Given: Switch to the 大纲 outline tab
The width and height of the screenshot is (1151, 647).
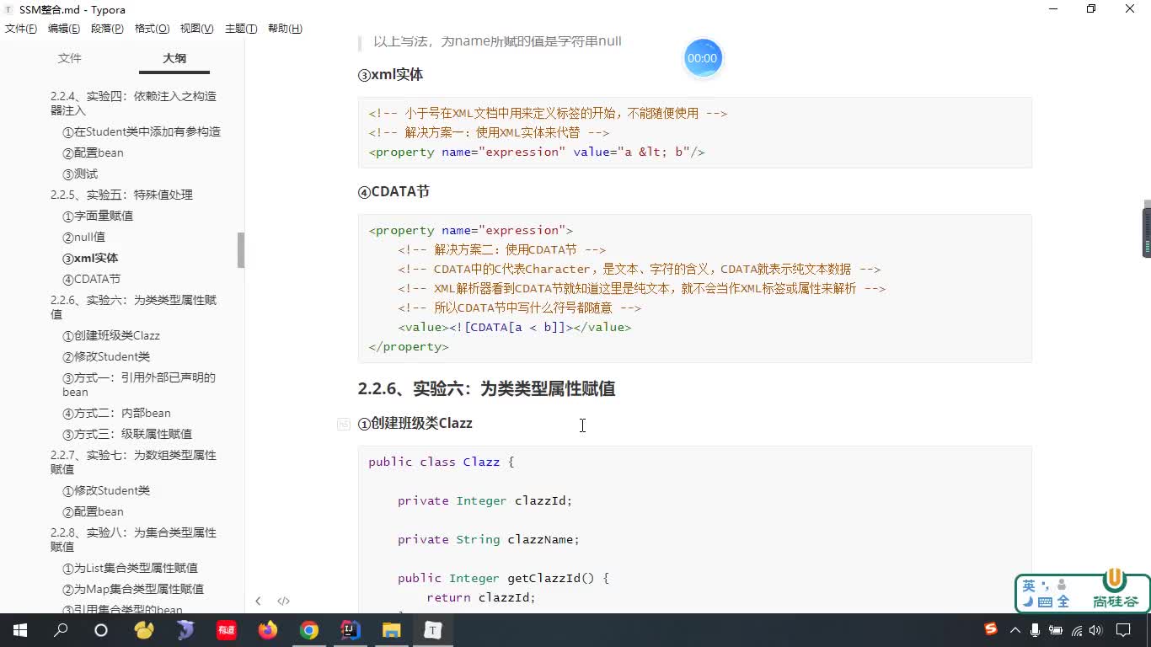Looking at the screenshot, I should point(174,58).
